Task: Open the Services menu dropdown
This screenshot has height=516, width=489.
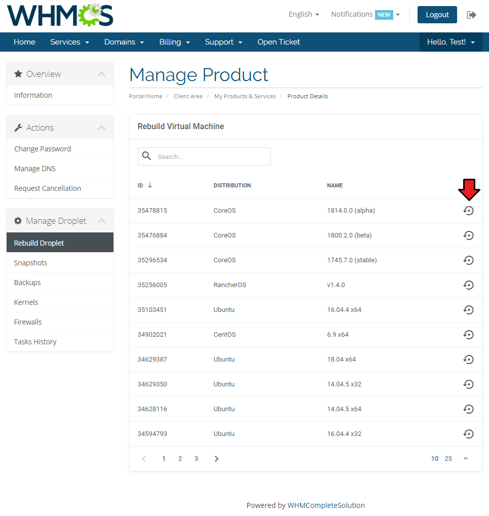Action: (69, 42)
